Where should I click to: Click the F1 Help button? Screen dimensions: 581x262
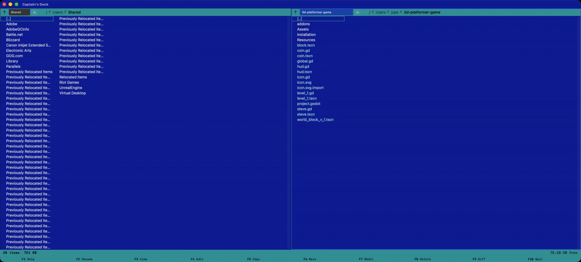(x=28, y=259)
